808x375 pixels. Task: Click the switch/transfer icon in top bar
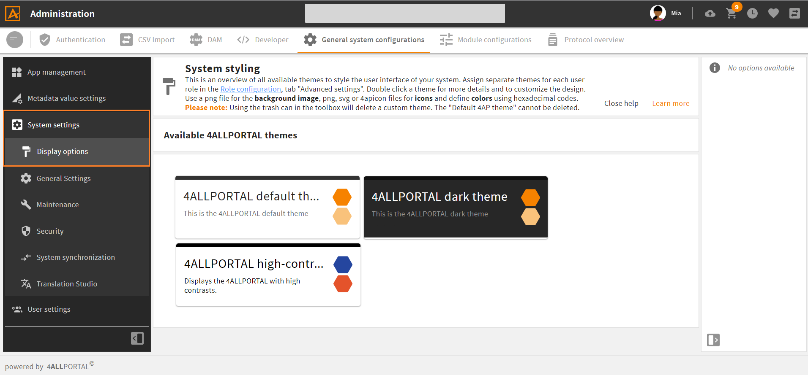(x=794, y=13)
